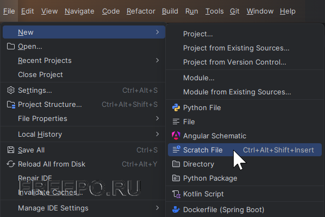
Task: Choose Open... from the File menu
Action: [84, 46]
